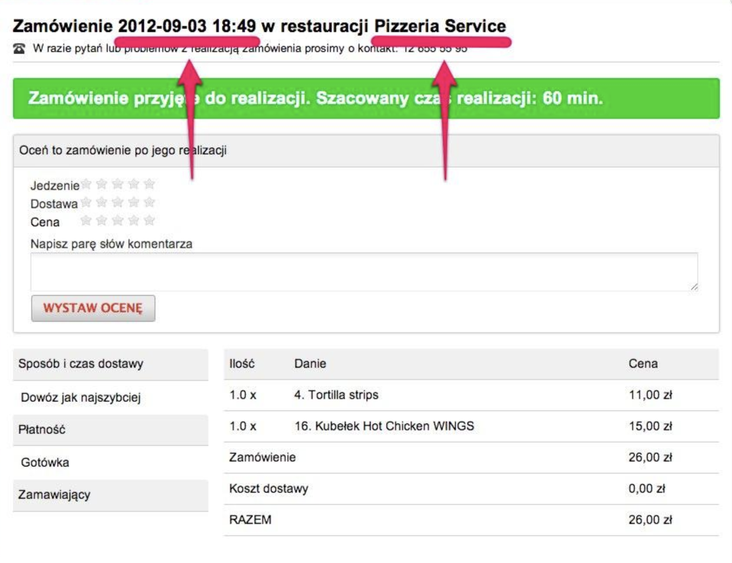Image resolution: width=732 pixels, height=563 pixels.
Task: Click the green order accepted banner
Action: pos(366,98)
